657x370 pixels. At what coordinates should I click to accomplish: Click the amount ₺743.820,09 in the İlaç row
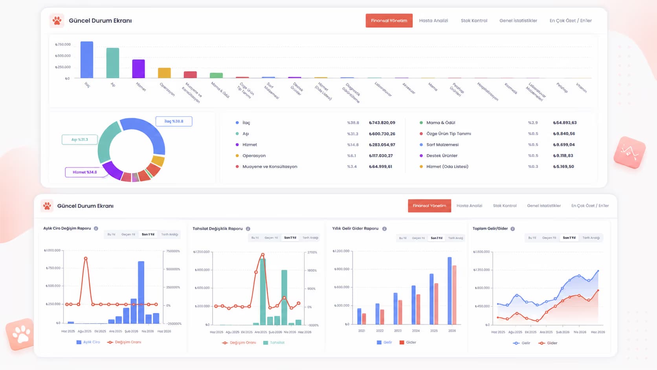point(382,123)
